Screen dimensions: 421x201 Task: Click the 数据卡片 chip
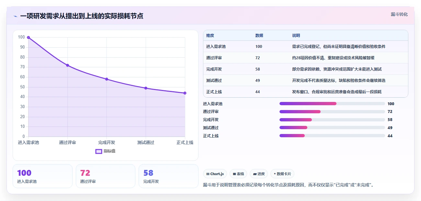click(x=282, y=174)
